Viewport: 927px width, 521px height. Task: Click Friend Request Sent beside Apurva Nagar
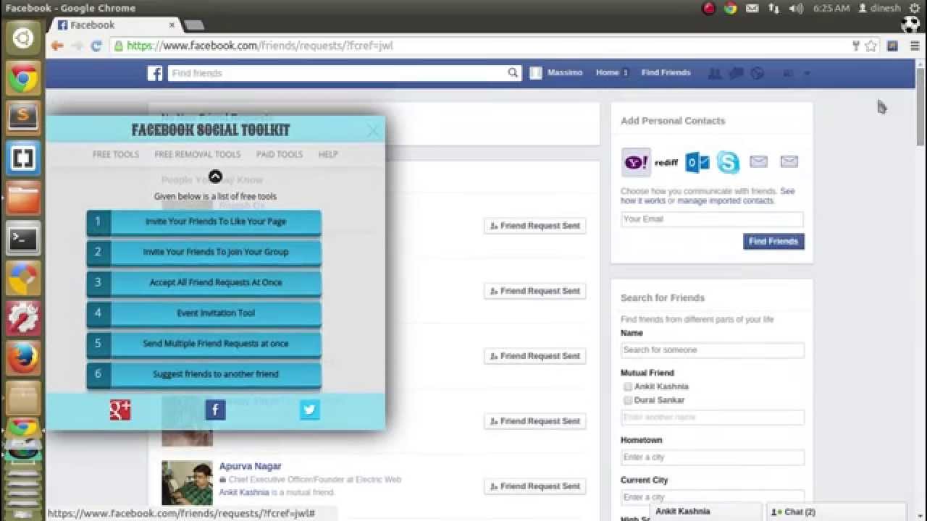535,486
